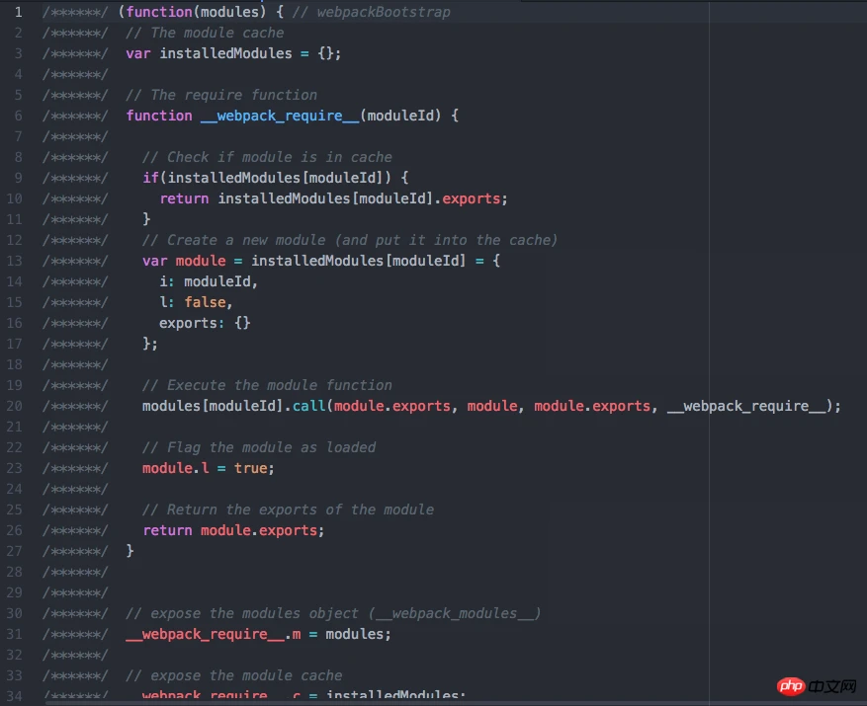
Task: Click line number 31 in the gutter
Action: 15,634
